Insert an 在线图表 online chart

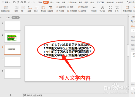pyautogui.click(x=72, y=11)
